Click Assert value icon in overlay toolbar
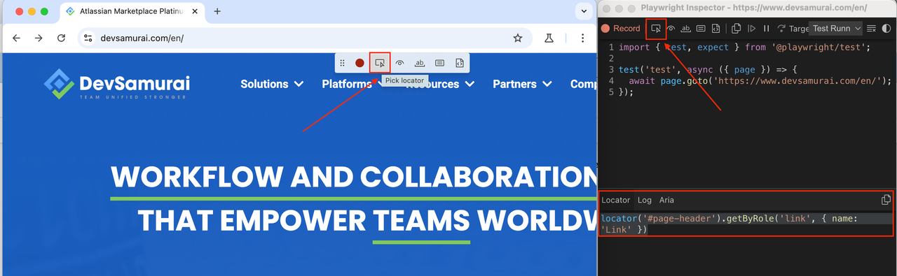This screenshot has width=897, height=276. click(439, 63)
